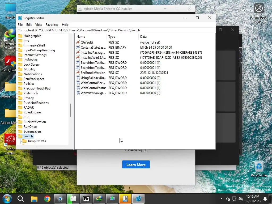
Task: Click the b8 6b 84 65 data cell
Action: point(156,47)
